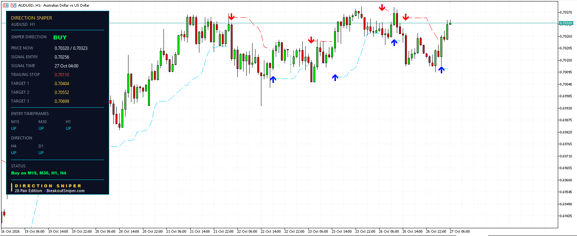
Task: Click the 22 Oct 06:00 time axis label
Action: coord(248,232)
